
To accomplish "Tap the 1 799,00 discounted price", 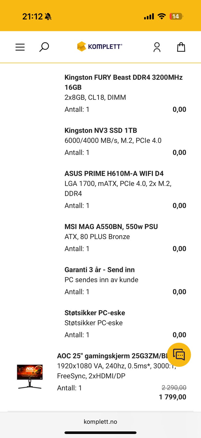I will coord(173,397).
